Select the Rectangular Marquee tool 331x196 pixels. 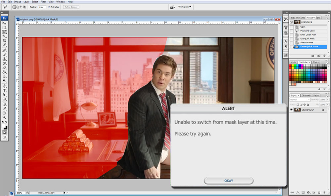[x=5, y=27]
